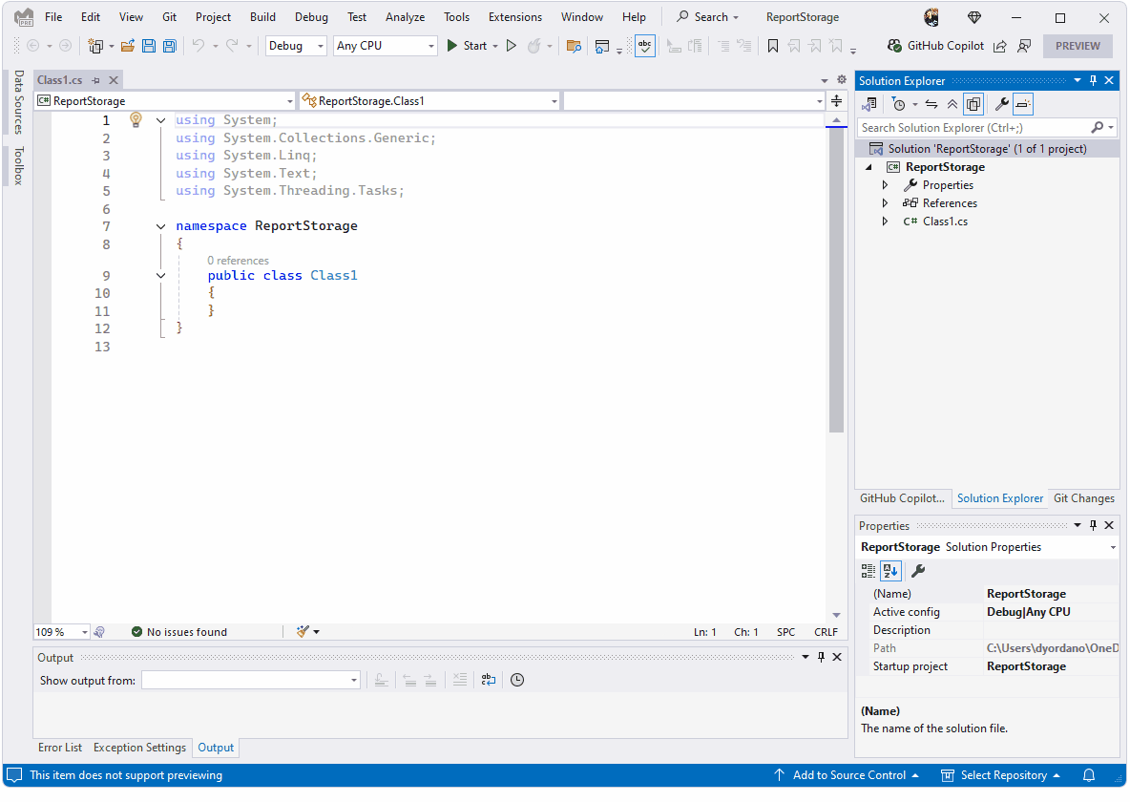Click the Save All toolbar icon

pos(169,46)
